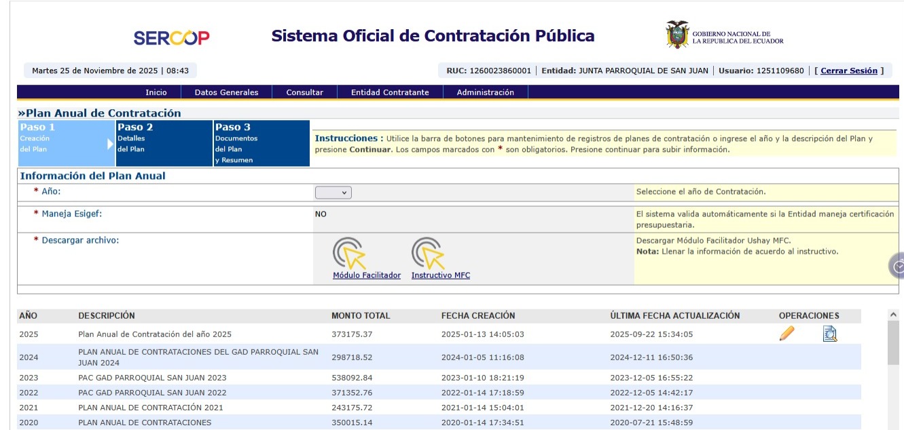Viewport: 904px width, 430px height.
Task: Open the Año dropdown selector
Action: click(333, 193)
